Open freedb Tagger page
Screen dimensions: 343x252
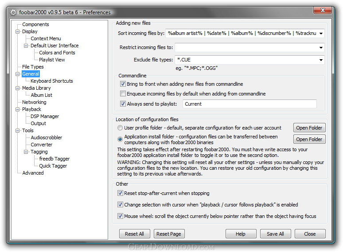[54, 159]
